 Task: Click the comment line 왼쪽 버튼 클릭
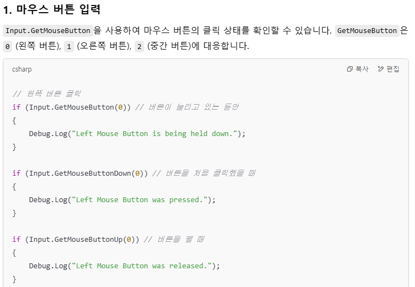[46, 94]
